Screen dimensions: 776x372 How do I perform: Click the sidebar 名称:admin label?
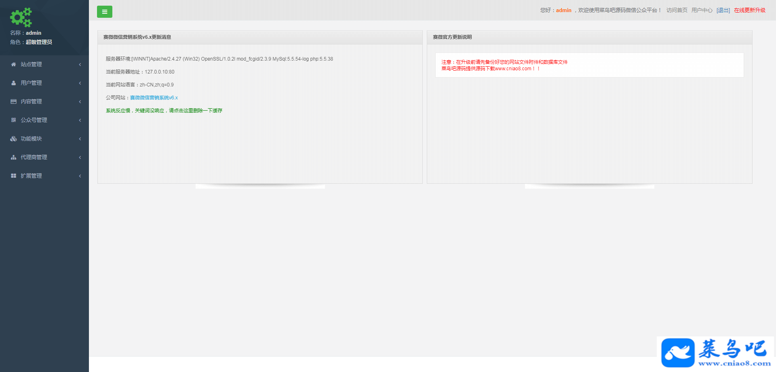pos(25,33)
